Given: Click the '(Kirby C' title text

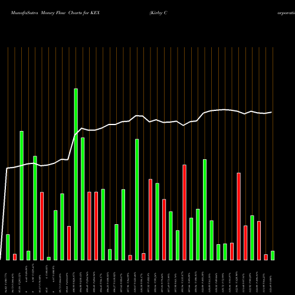Looking at the screenshot, I should [x=158, y=13].
